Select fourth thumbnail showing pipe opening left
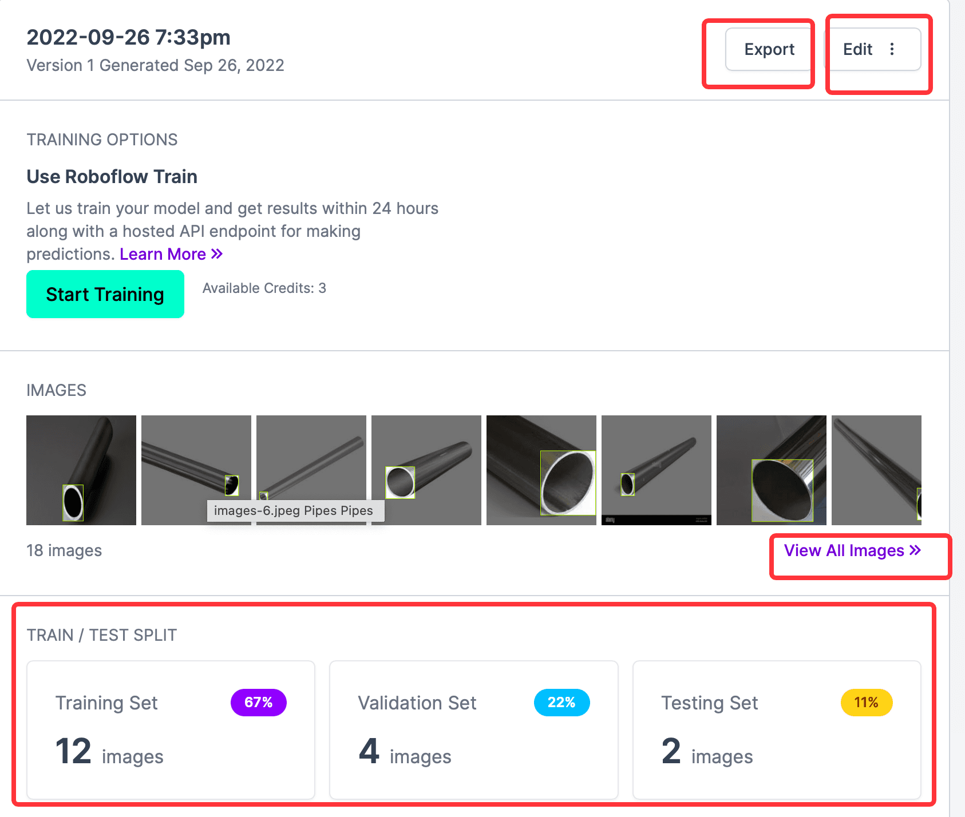The image size is (965, 817). [x=426, y=470]
